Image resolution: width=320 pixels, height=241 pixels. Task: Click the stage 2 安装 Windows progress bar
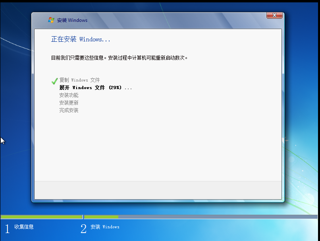pos(201,217)
